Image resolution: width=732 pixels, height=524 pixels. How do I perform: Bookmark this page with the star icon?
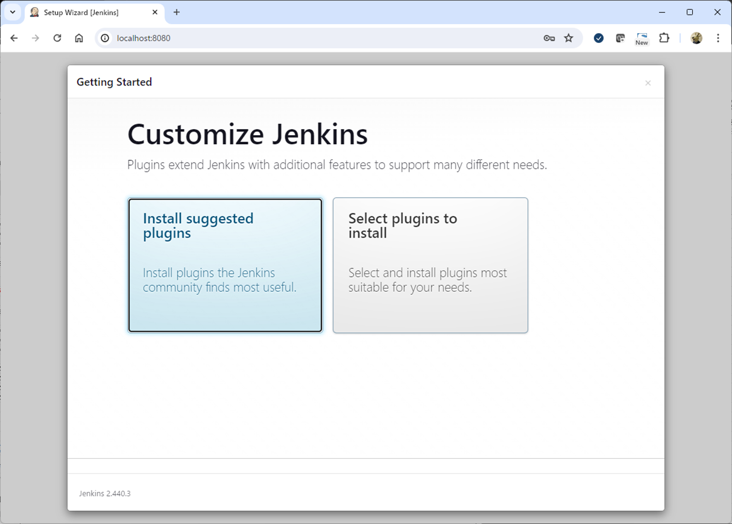(569, 37)
